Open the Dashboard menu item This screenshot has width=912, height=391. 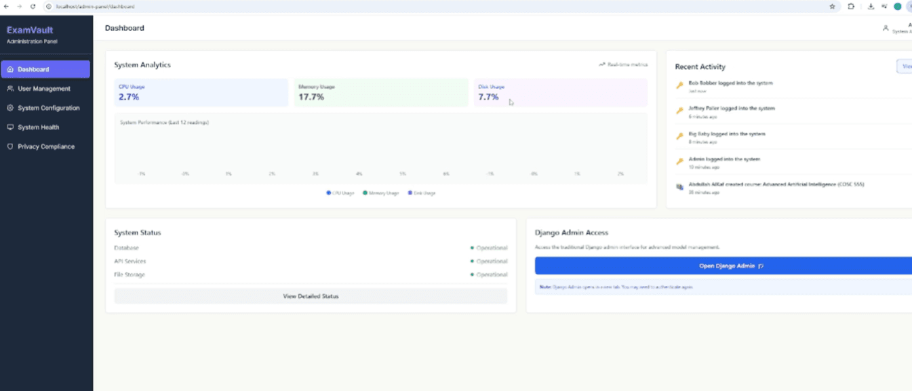point(45,69)
